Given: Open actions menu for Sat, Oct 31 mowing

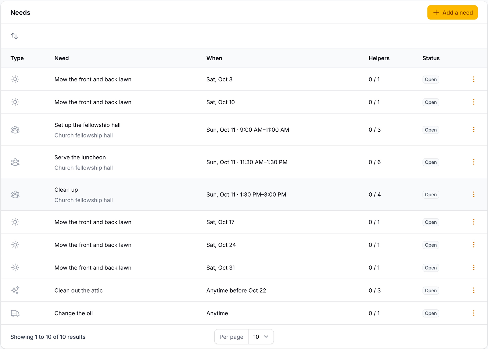Looking at the screenshot, I should click(x=474, y=268).
